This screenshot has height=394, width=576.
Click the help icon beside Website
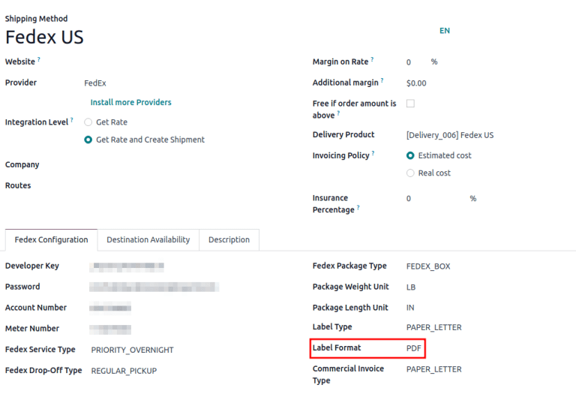39,59
